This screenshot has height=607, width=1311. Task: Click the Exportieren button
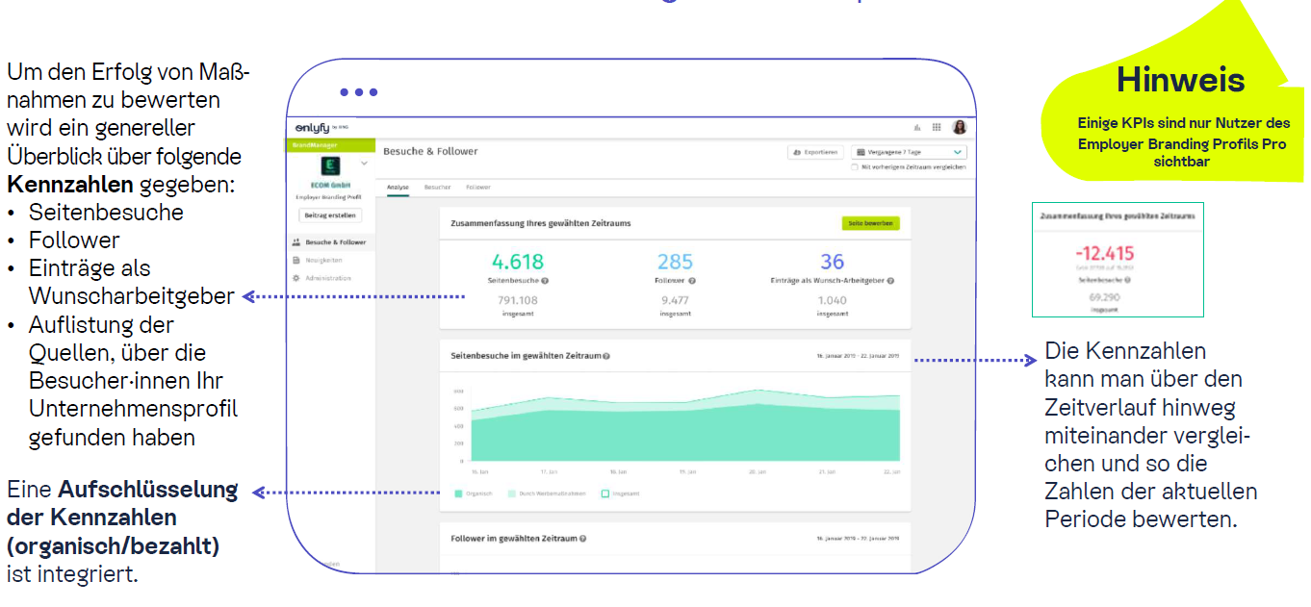click(x=815, y=152)
